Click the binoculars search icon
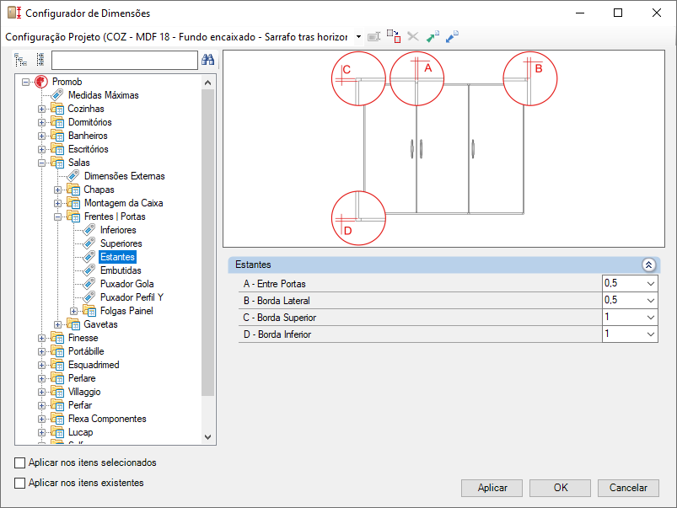 tap(207, 60)
